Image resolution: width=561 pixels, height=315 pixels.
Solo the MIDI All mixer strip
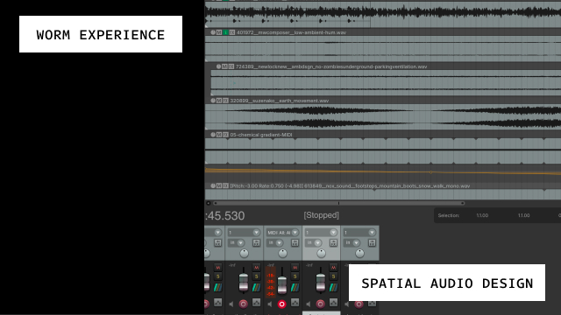(295, 276)
